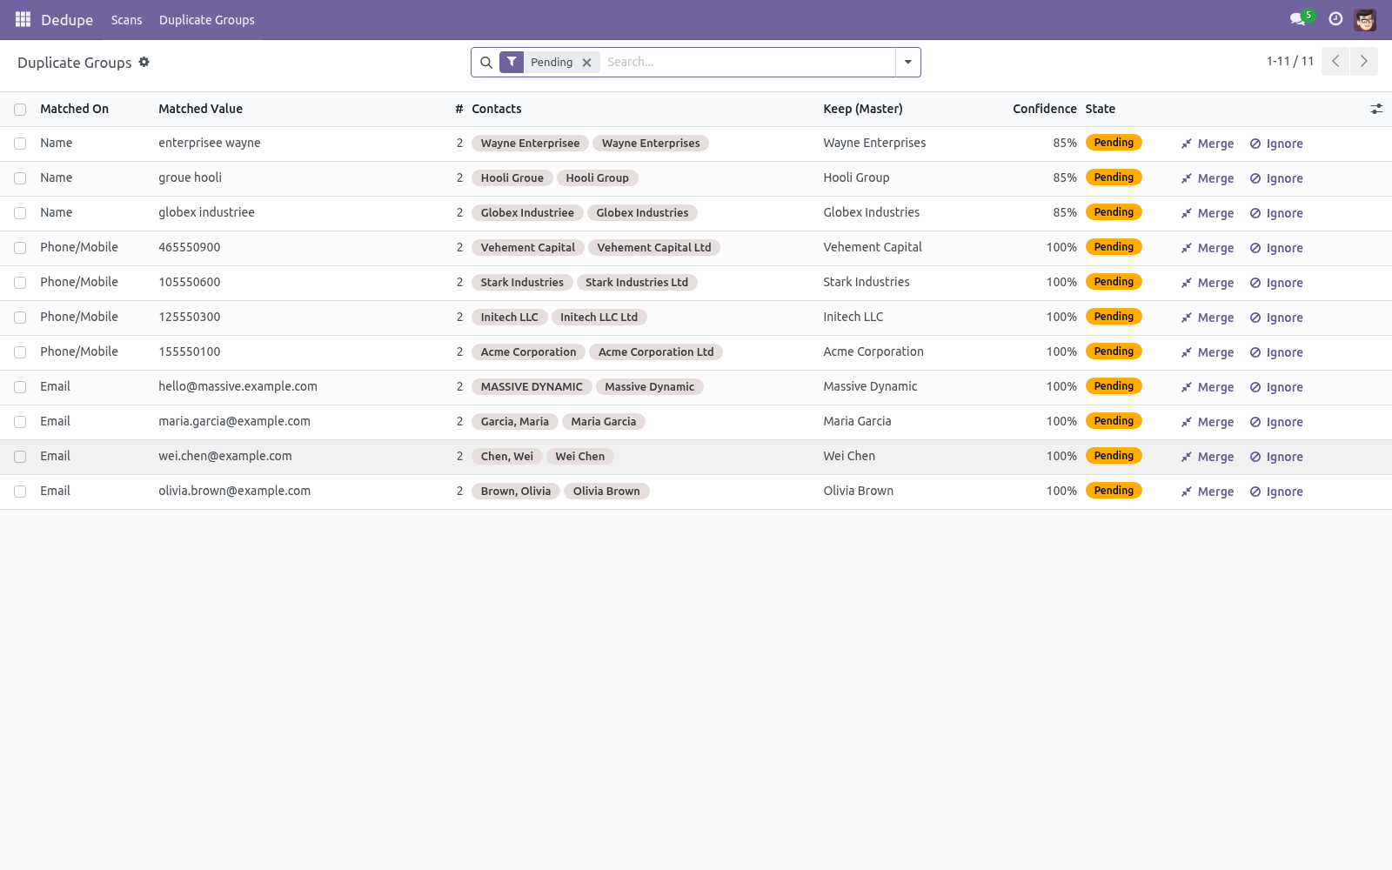Expand the search options dropdown arrow

click(x=907, y=62)
